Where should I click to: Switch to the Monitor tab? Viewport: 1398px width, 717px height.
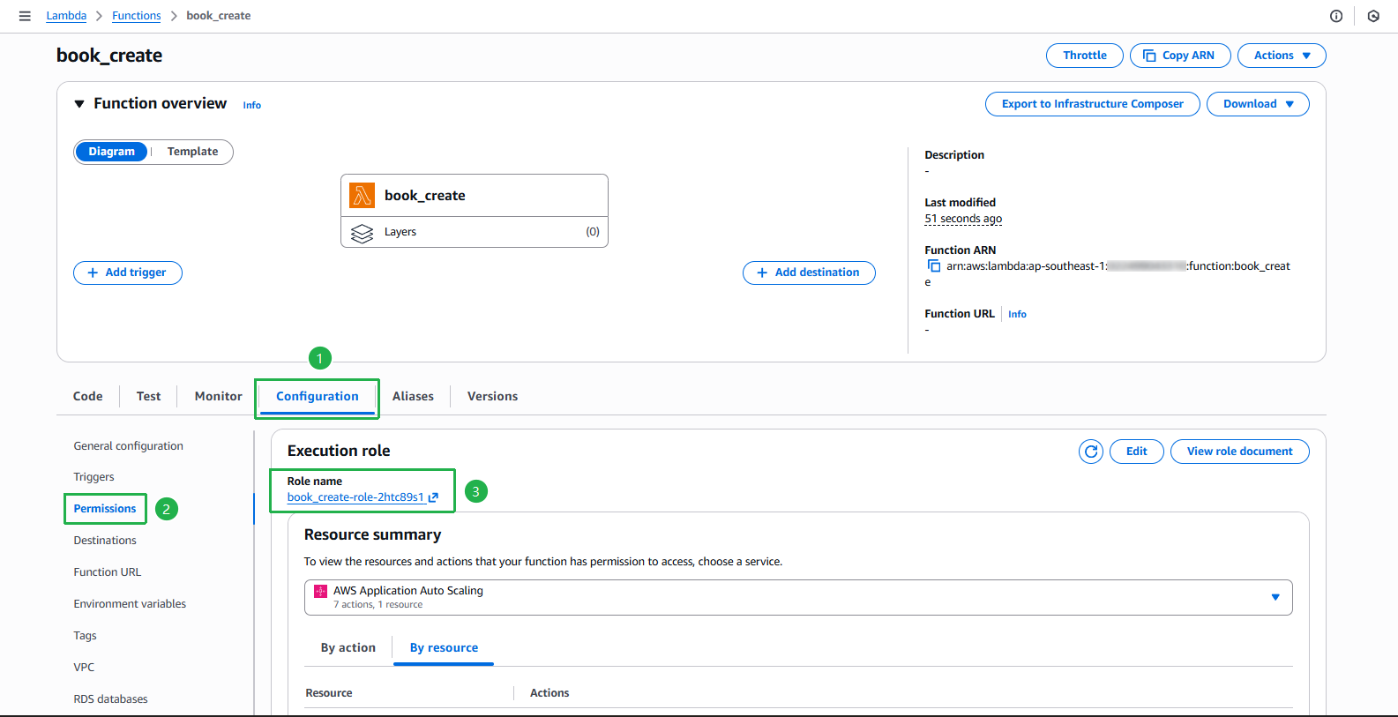pos(219,396)
